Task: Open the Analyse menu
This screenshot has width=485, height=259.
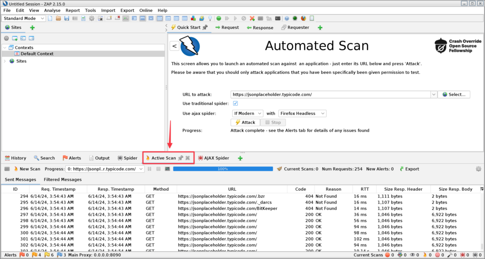Action: coord(52,10)
